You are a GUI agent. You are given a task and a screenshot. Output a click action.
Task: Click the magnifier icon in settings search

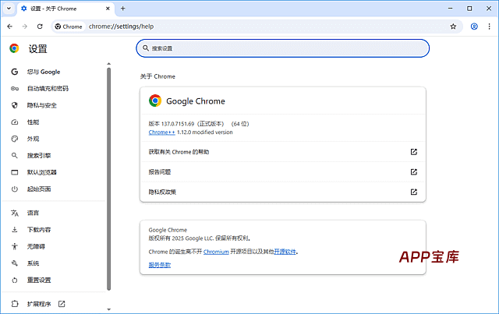click(146, 48)
